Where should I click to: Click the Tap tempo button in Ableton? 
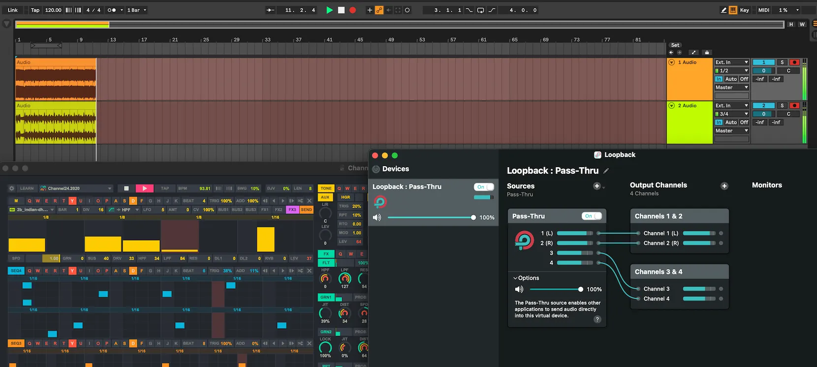(x=35, y=10)
